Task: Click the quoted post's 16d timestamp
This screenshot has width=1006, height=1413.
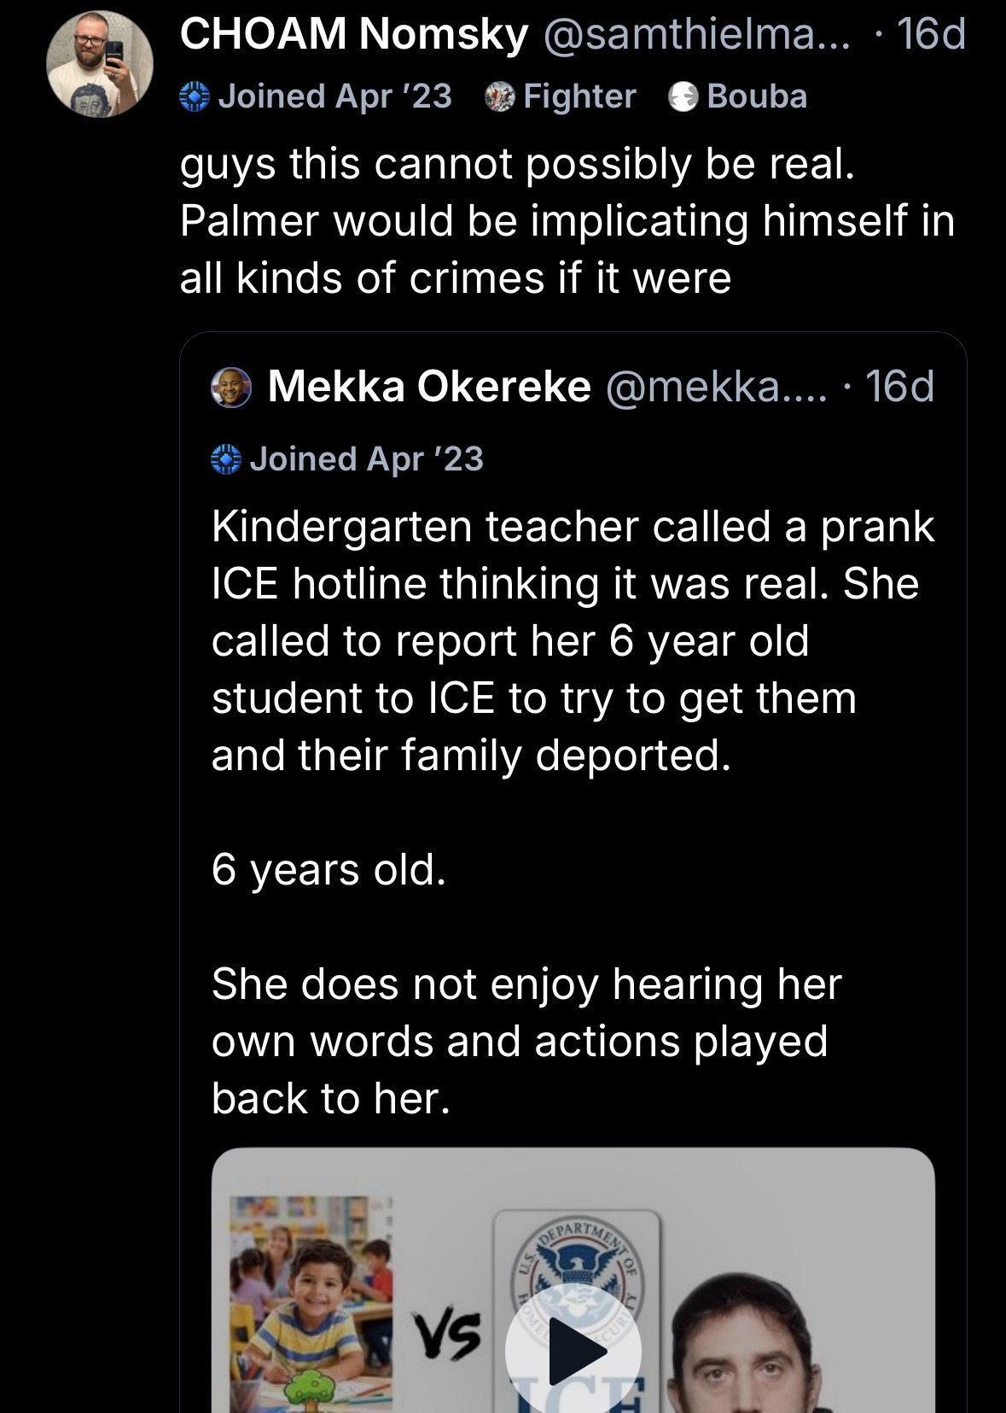Action: (900, 387)
